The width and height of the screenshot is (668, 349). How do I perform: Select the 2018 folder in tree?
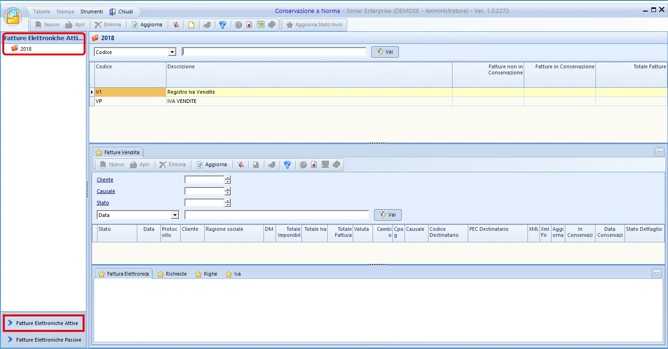(25, 49)
